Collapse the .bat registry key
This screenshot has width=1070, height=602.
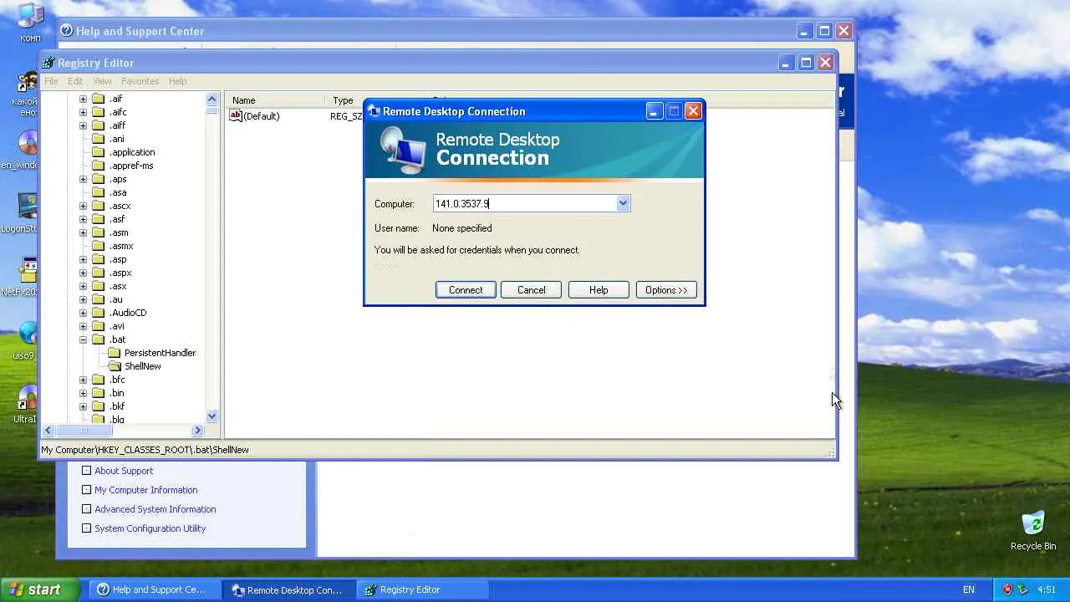pyautogui.click(x=83, y=339)
